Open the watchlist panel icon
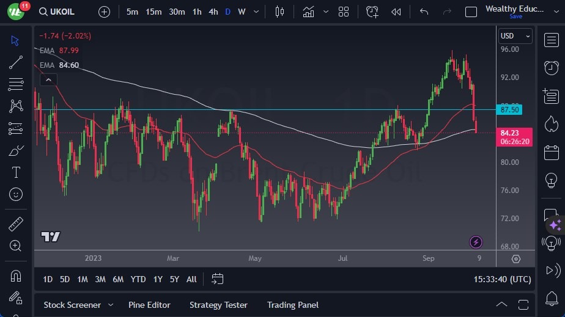 [551, 40]
